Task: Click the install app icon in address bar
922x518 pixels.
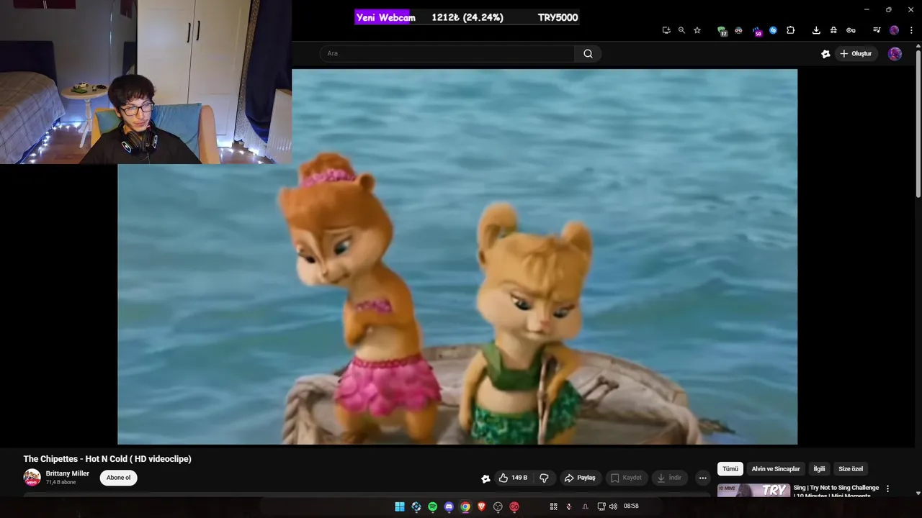Action: point(666,30)
